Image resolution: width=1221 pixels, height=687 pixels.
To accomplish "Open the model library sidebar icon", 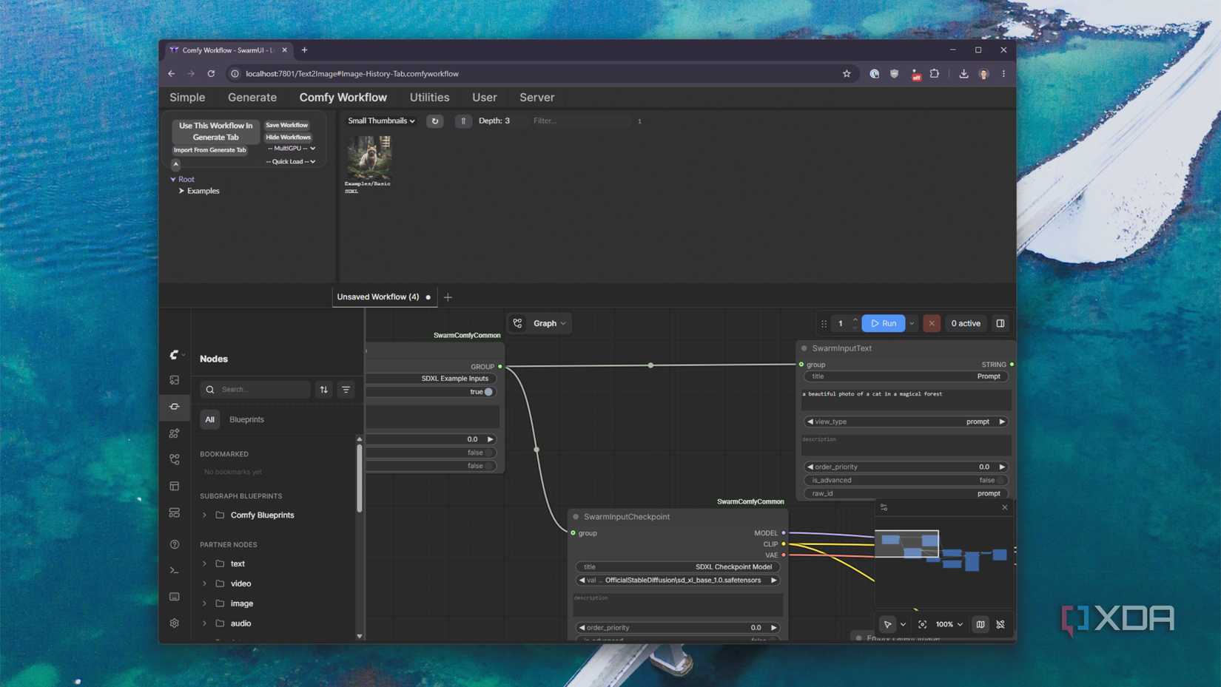I will pyautogui.click(x=175, y=433).
